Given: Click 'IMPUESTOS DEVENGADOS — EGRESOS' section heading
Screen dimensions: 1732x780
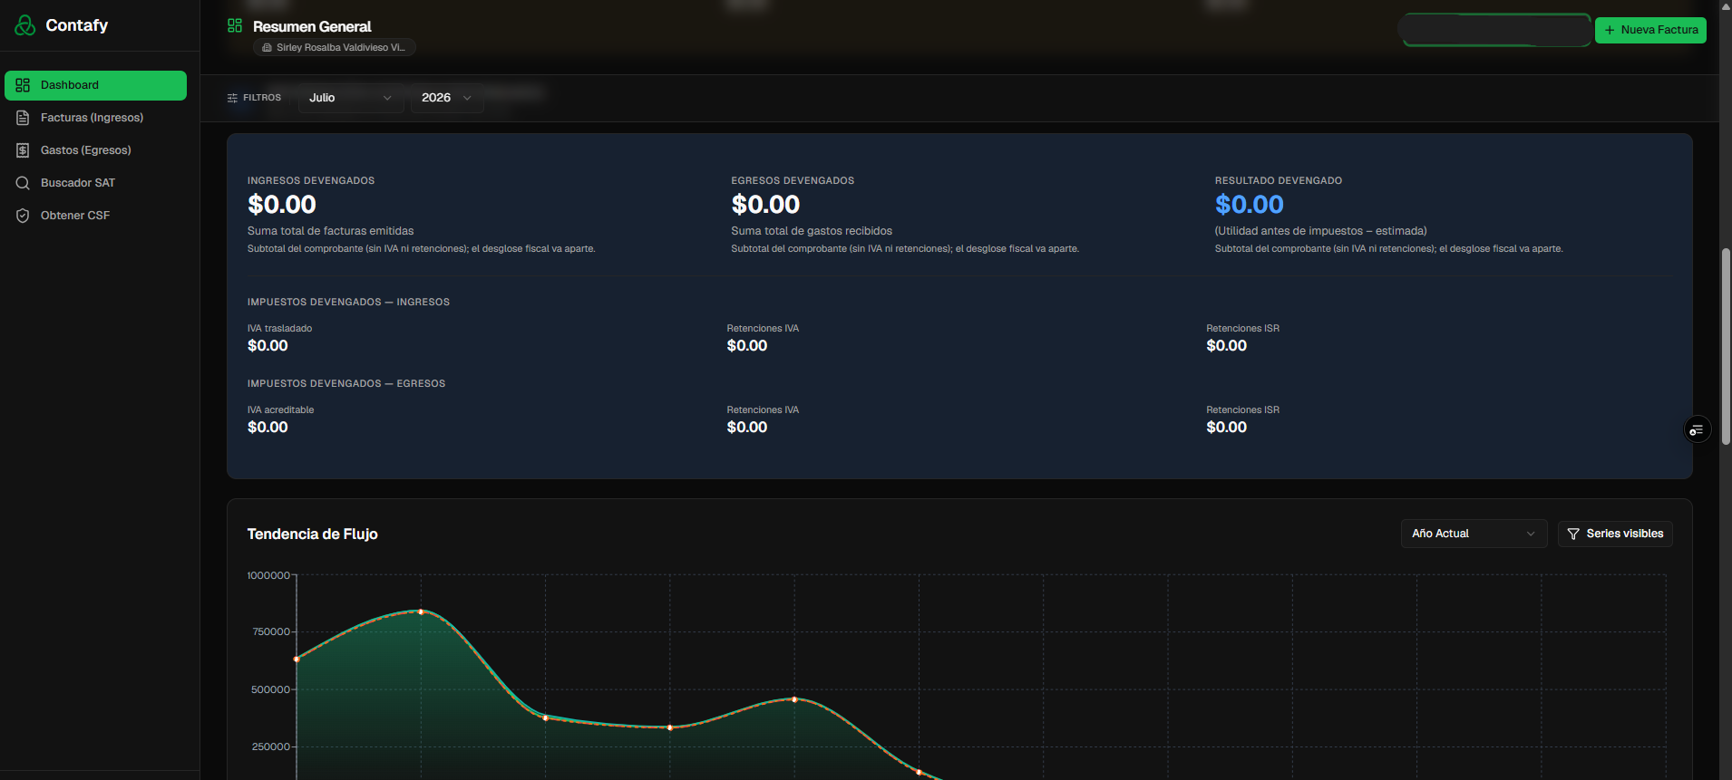Looking at the screenshot, I should [x=346, y=383].
